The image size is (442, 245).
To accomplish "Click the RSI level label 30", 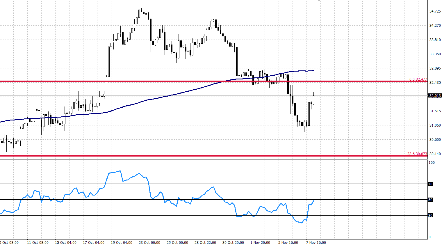I will pos(430,215).
